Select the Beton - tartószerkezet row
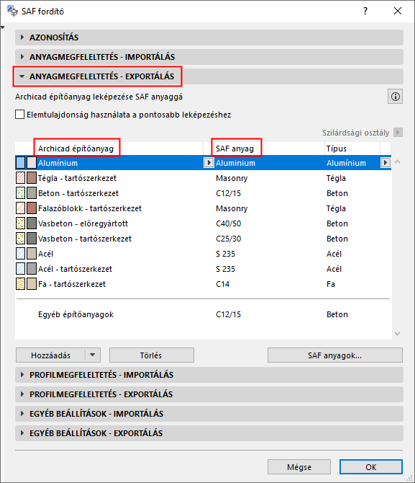415x483 pixels. pos(204,193)
